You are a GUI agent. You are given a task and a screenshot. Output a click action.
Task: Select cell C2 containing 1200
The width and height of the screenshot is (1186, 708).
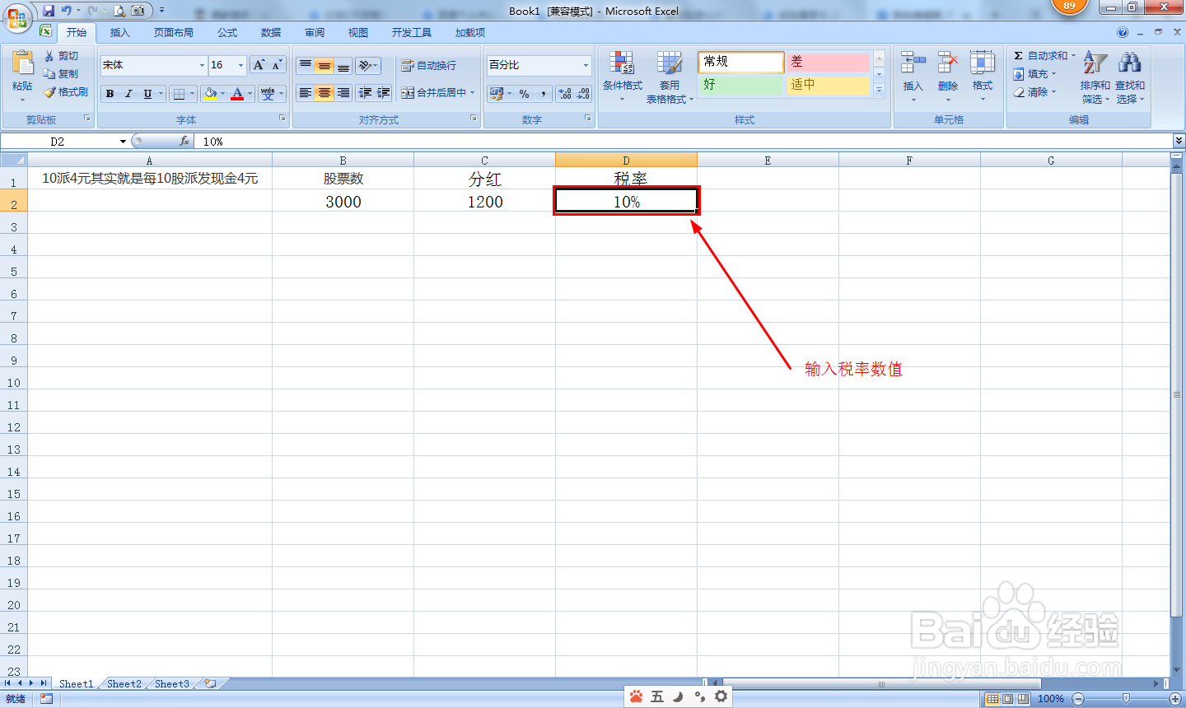(485, 202)
